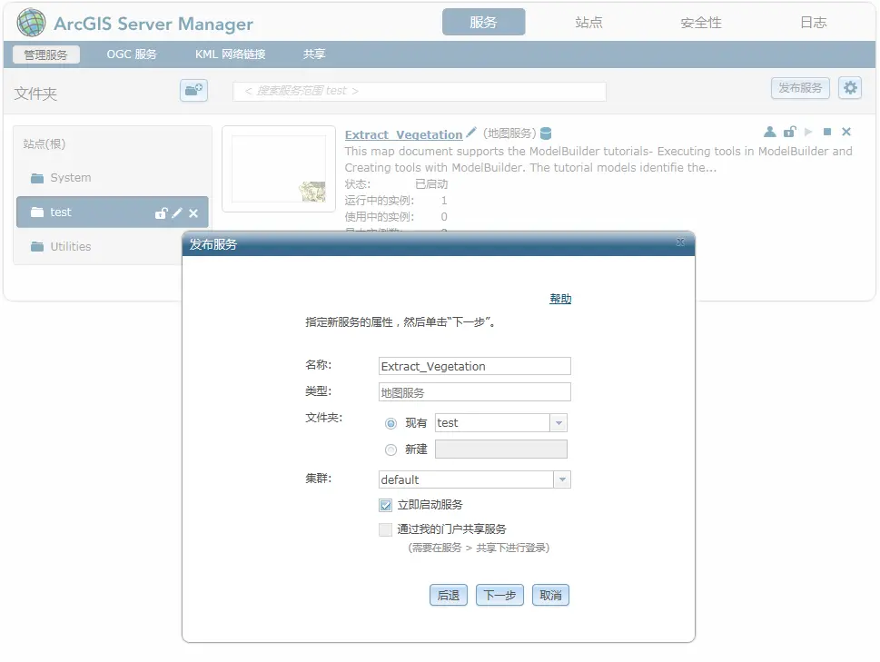Switch to the 日志 tab

(x=813, y=22)
